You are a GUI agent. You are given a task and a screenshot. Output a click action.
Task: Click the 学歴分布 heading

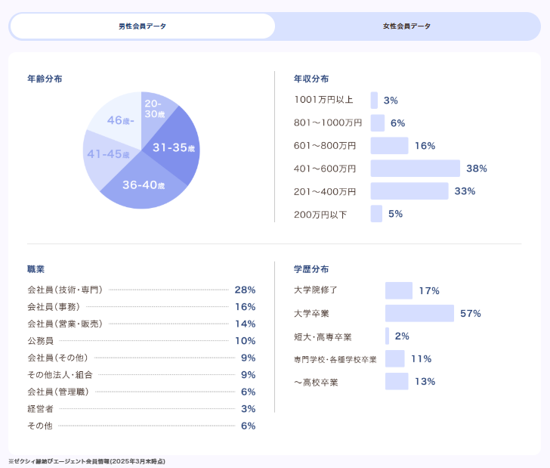tap(311, 269)
